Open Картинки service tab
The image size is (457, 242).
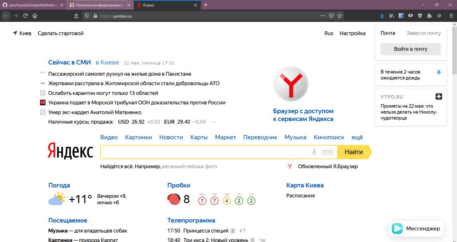click(x=139, y=137)
